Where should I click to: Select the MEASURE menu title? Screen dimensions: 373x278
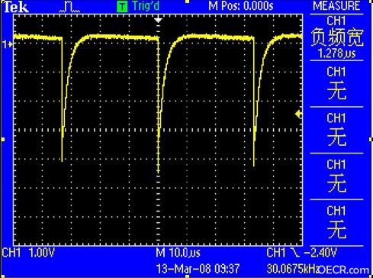click(336, 6)
